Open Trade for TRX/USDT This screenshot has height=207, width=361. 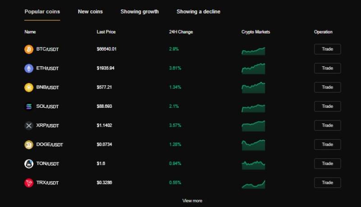328,183
